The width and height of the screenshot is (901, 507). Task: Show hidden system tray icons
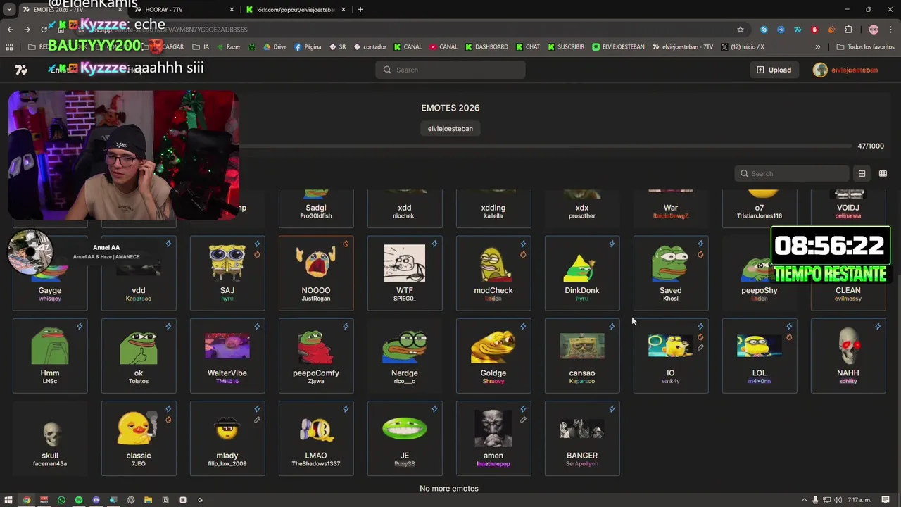click(x=802, y=500)
